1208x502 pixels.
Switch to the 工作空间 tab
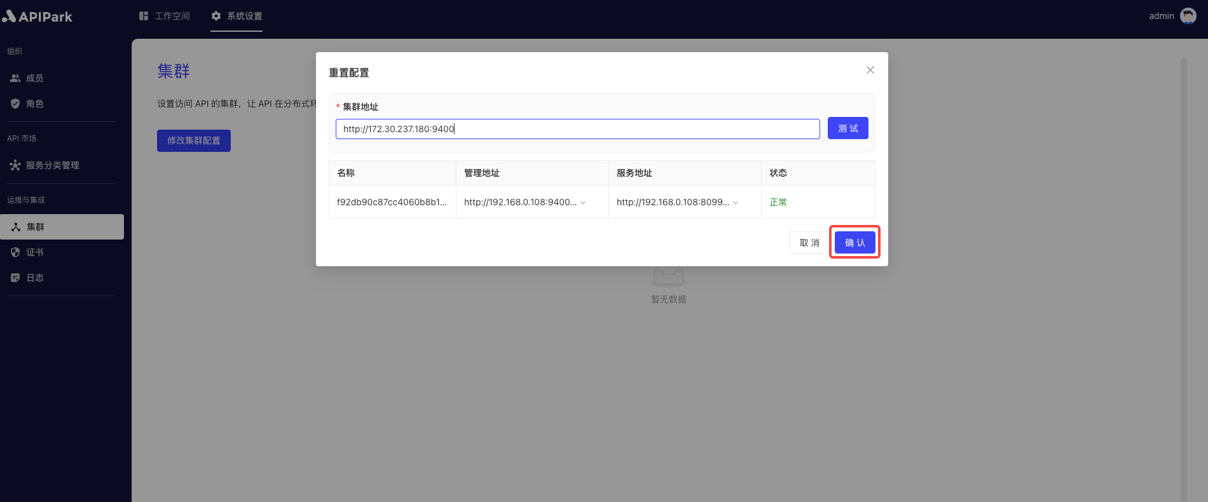tap(165, 16)
